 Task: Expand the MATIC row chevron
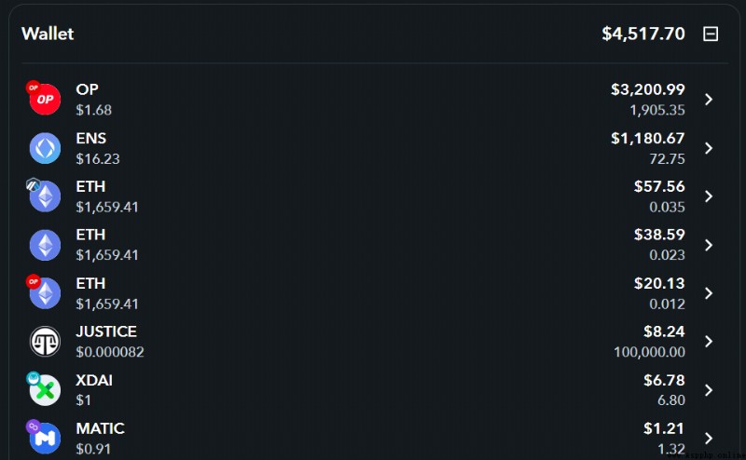pos(709,439)
